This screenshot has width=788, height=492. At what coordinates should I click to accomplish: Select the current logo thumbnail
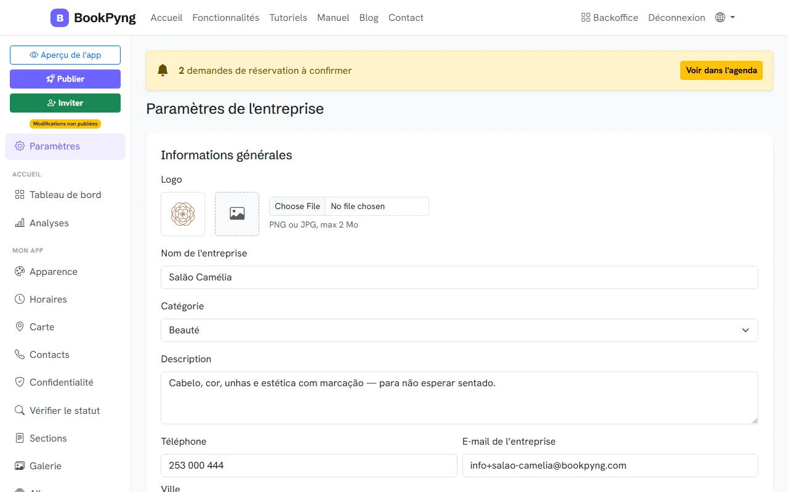click(183, 214)
